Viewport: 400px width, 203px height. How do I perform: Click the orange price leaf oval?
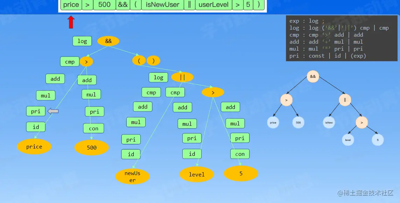[34, 146]
